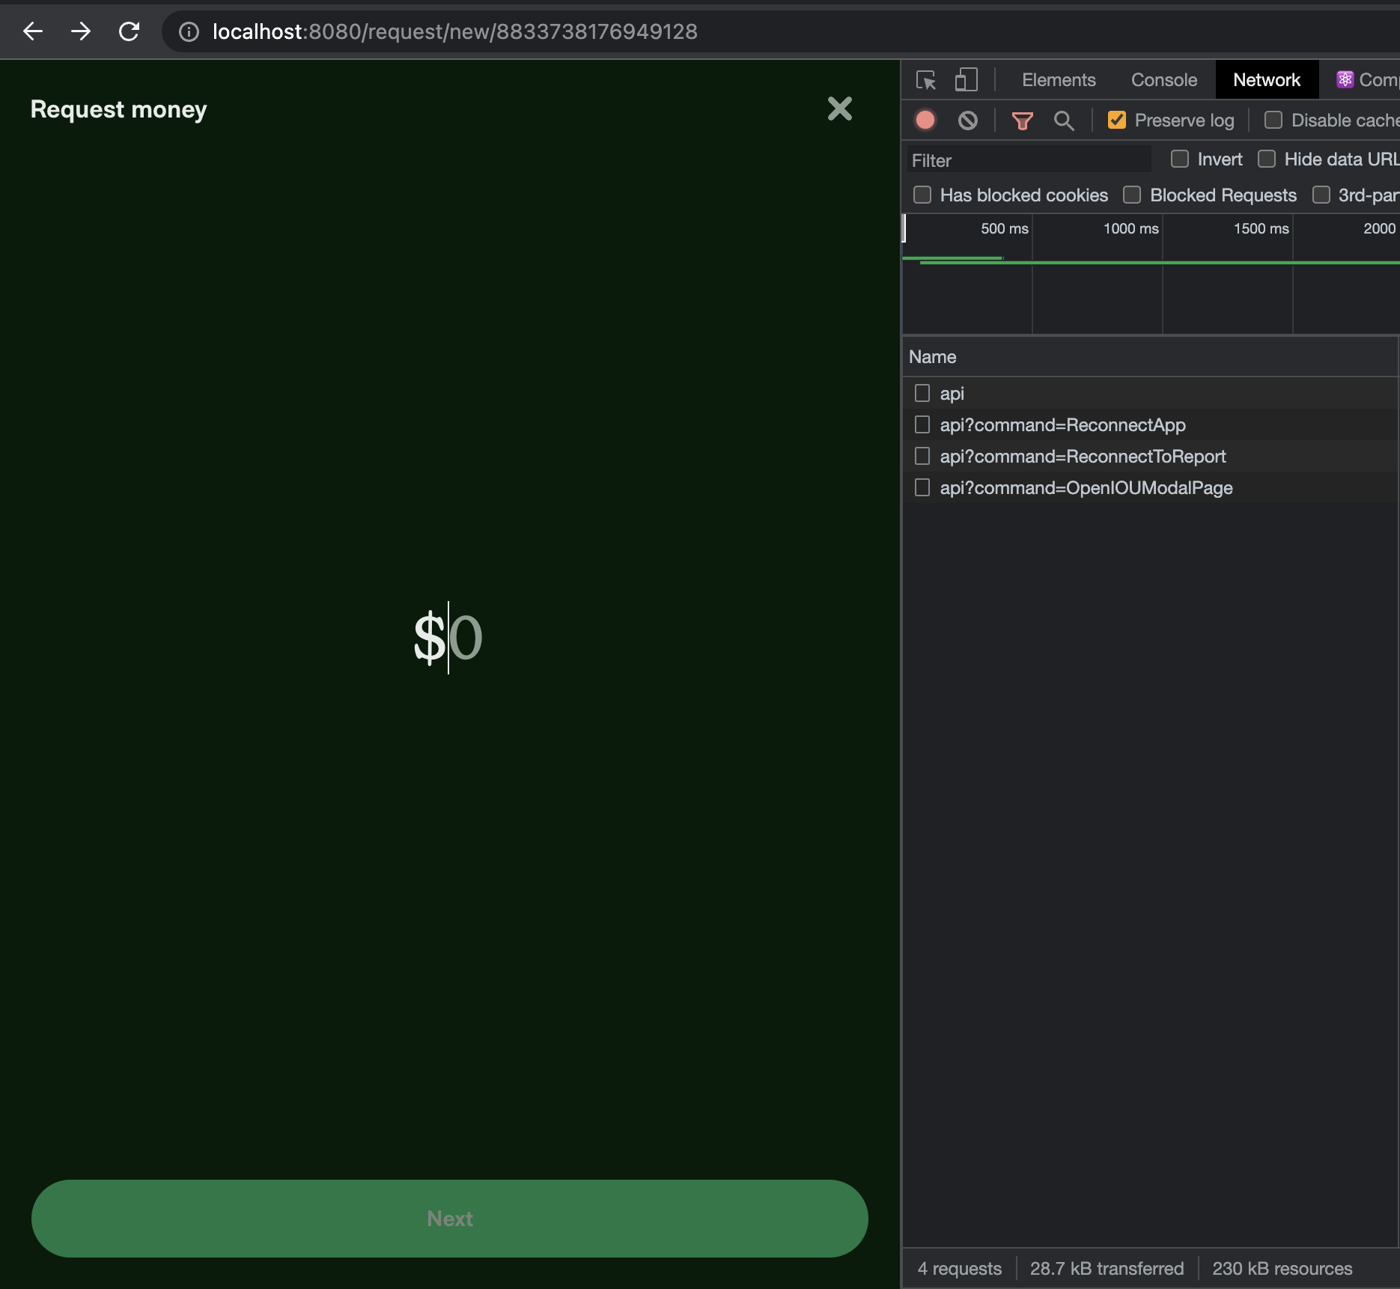Image resolution: width=1400 pixels, height=1289 pixels.
Task: Click the 1000 ms timeline marker
Action: pos(1130,228)
